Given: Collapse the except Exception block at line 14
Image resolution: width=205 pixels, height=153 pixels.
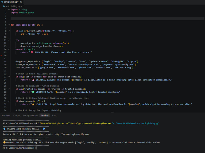Looking at the screenshot, I should point(9,49).
